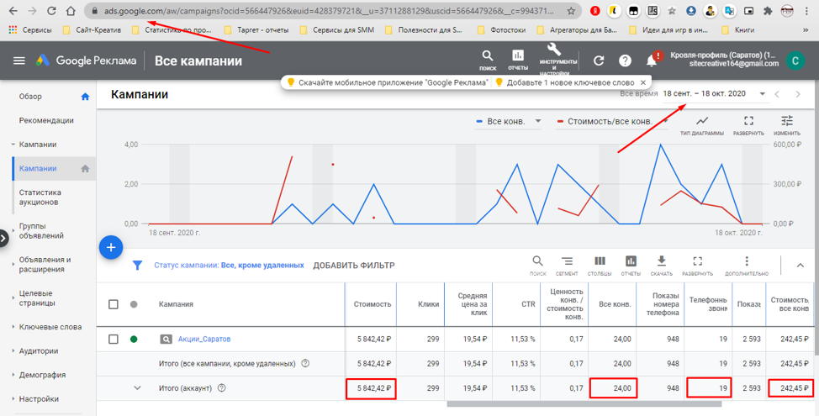Bookmark the page with star icon
This screenshot has height=416, width=819.
point(571,10)
